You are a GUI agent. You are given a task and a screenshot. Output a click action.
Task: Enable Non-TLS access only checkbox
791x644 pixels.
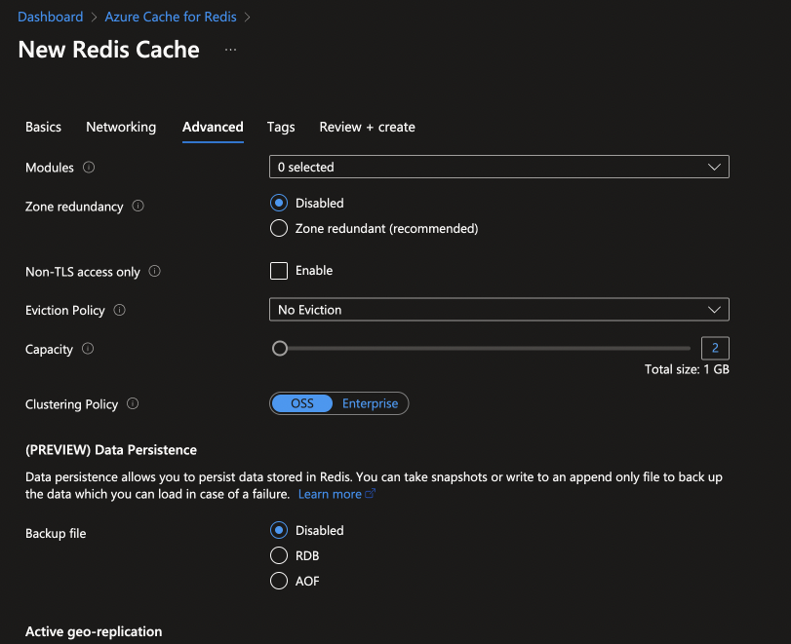[279, 271]
